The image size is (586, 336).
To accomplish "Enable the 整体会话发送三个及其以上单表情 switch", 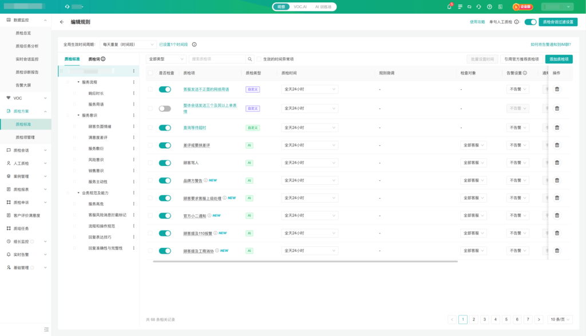I will (x=165, y=108).
